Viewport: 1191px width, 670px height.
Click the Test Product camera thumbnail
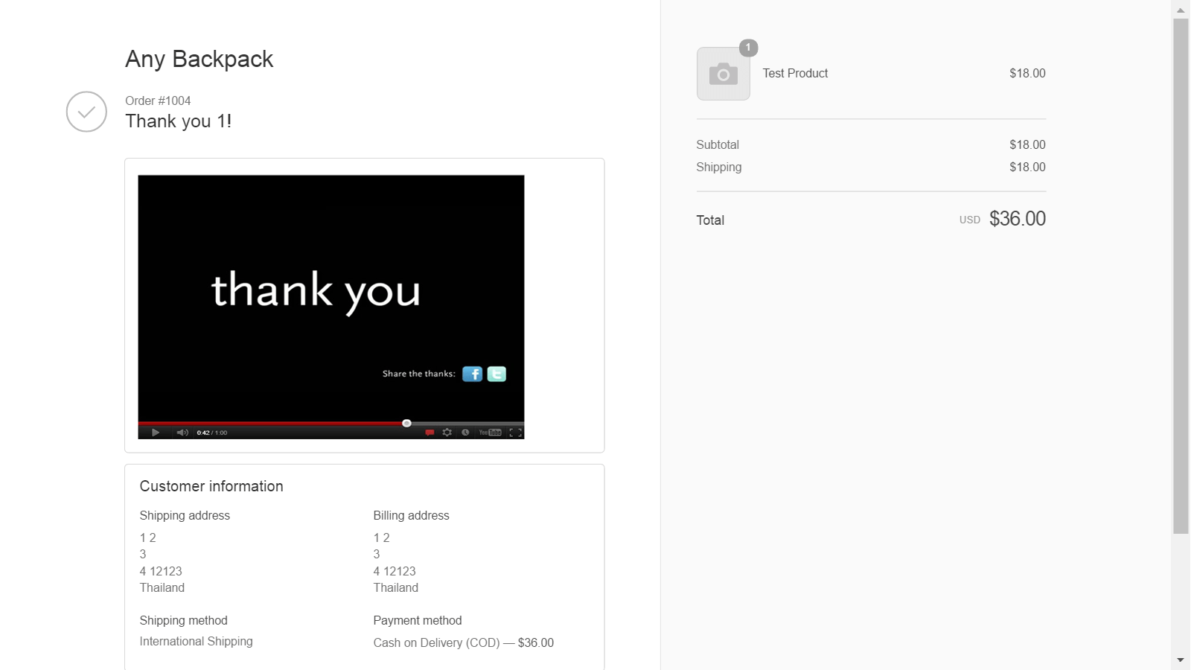[x=723, y=74]
